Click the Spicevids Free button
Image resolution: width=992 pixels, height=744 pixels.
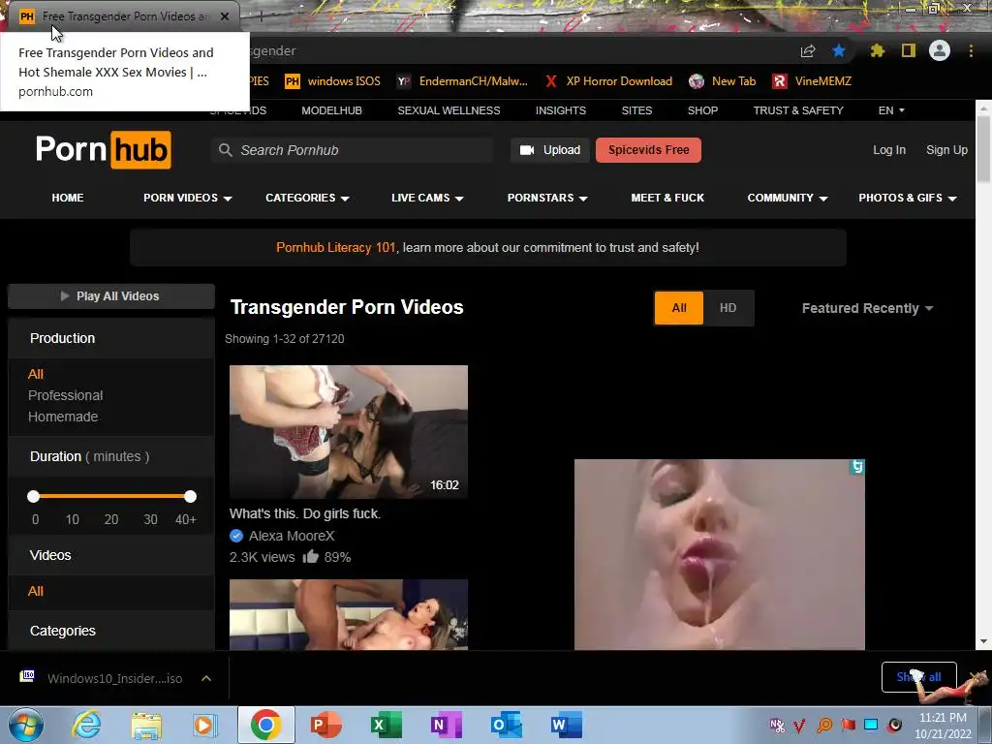(648, 150)
